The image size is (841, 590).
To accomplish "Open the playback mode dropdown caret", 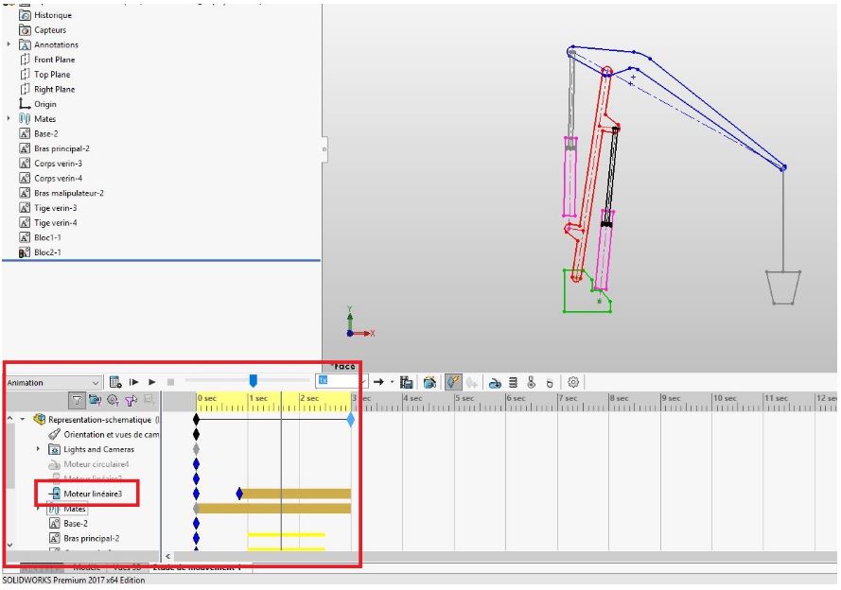I will 392,382.
